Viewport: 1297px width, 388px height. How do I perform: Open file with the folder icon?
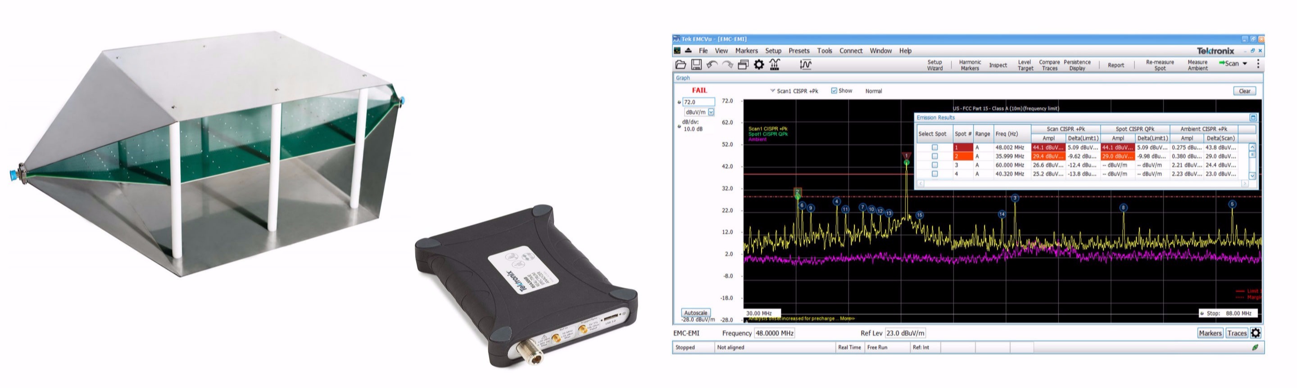tap(681, 64)
